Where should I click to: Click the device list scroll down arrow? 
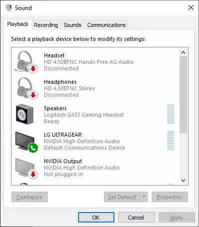[x=183, y=180]
